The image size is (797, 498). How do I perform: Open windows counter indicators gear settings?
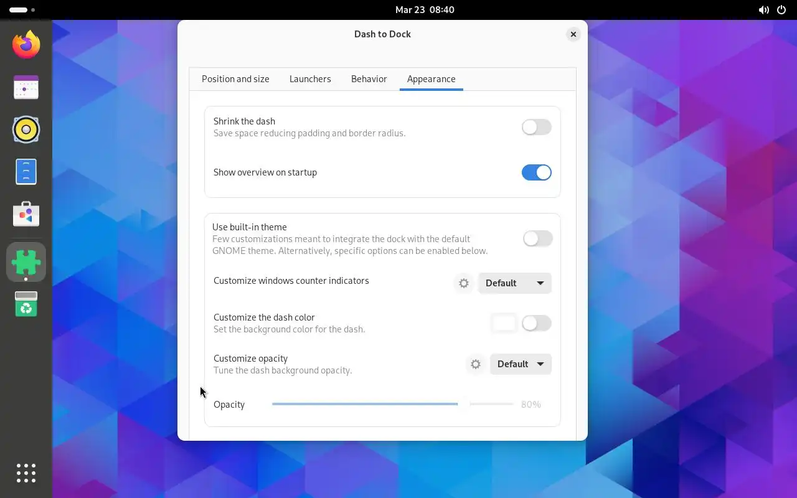pos(464,283)
